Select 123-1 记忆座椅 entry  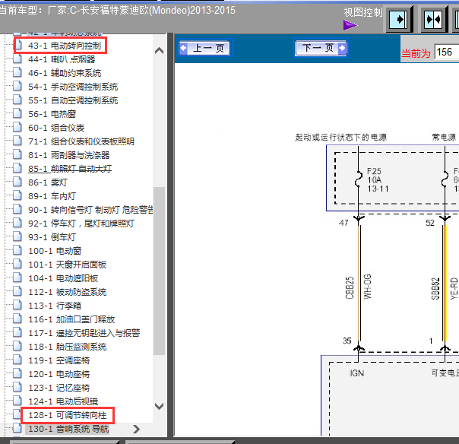coord(59,388)
